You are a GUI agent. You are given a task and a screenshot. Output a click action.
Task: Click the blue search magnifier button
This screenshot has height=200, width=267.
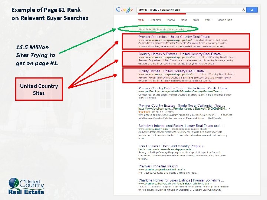click(252, 10)
